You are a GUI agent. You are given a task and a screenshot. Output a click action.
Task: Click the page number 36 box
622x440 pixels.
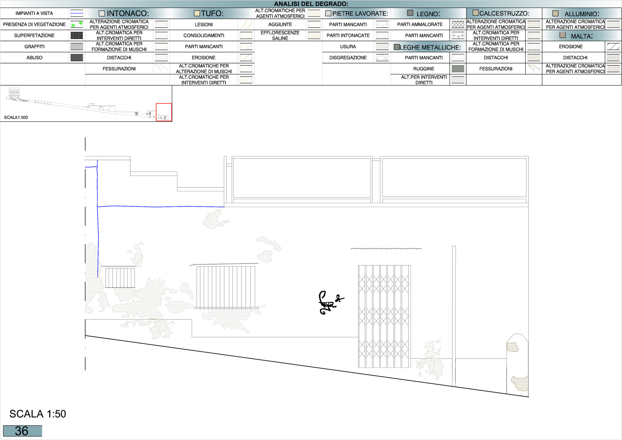click(x=22, y=431)
